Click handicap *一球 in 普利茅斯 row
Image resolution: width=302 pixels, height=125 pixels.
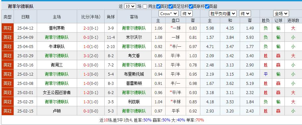(176, 28)
